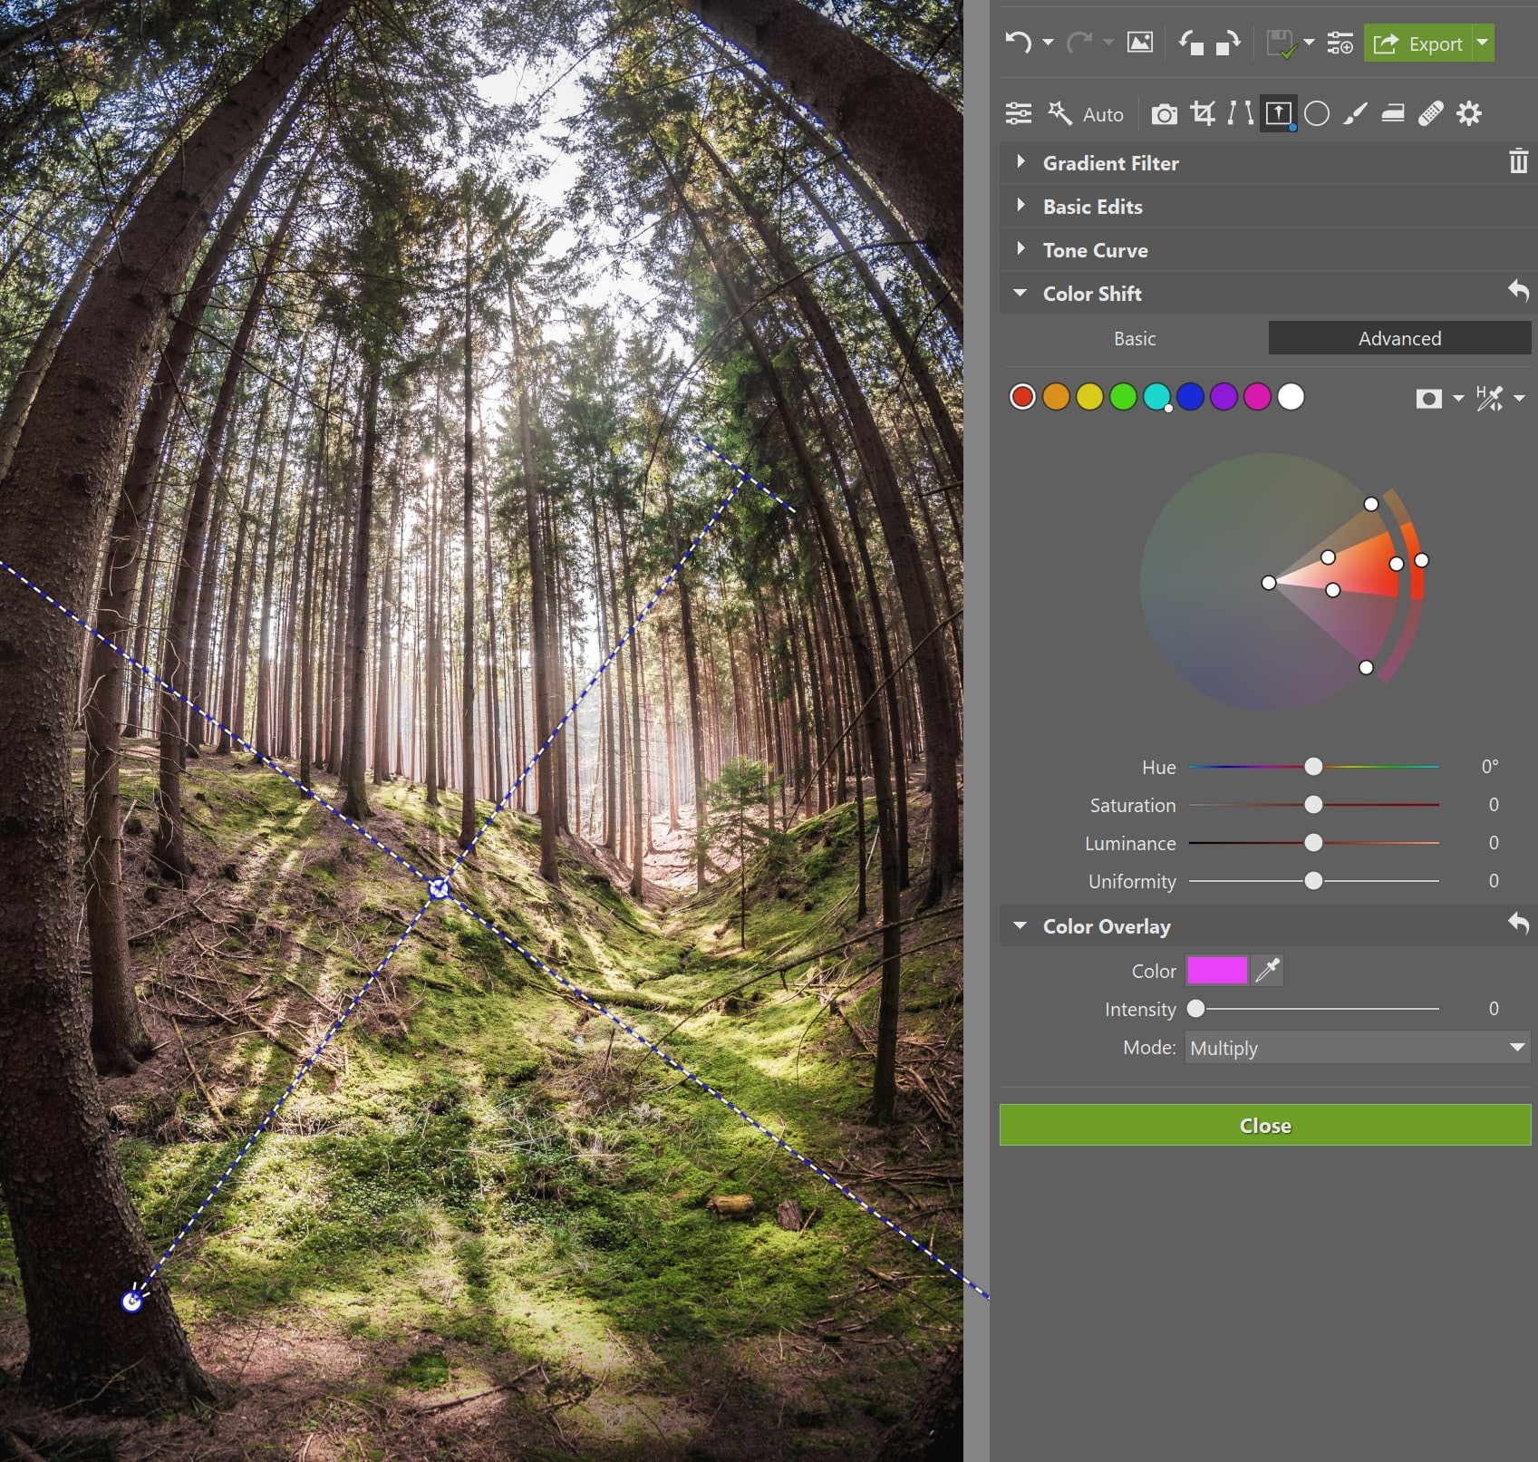Open the H eyedropper dropdown arrow
This screenshot has height=1462, width=1538.
[1519, 398]
